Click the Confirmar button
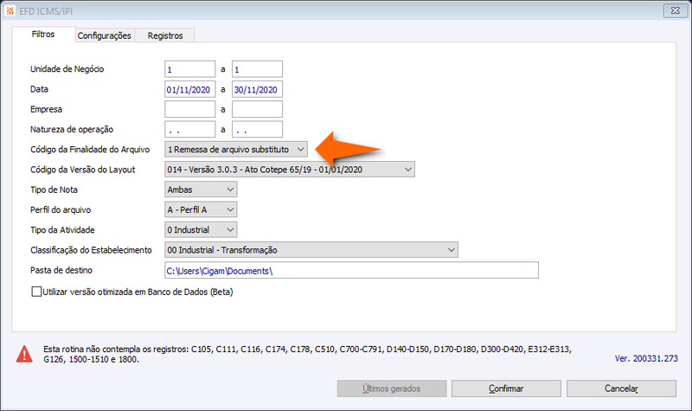The height and width of the screenshot is (411, 692). click(506, 389)
